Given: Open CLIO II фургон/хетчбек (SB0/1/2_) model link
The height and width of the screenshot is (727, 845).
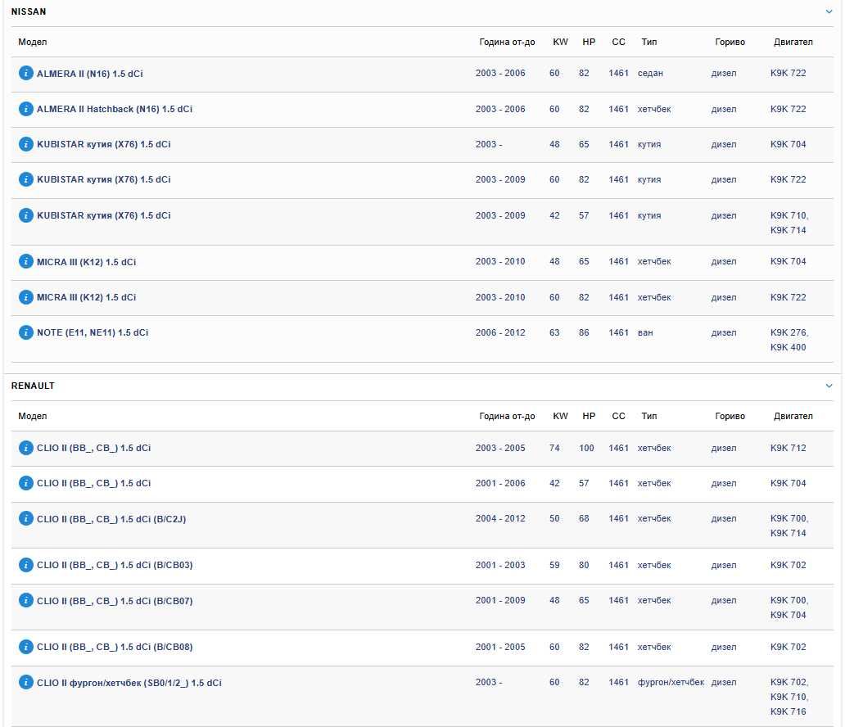Looking at the screenshot, I should 129,683.
